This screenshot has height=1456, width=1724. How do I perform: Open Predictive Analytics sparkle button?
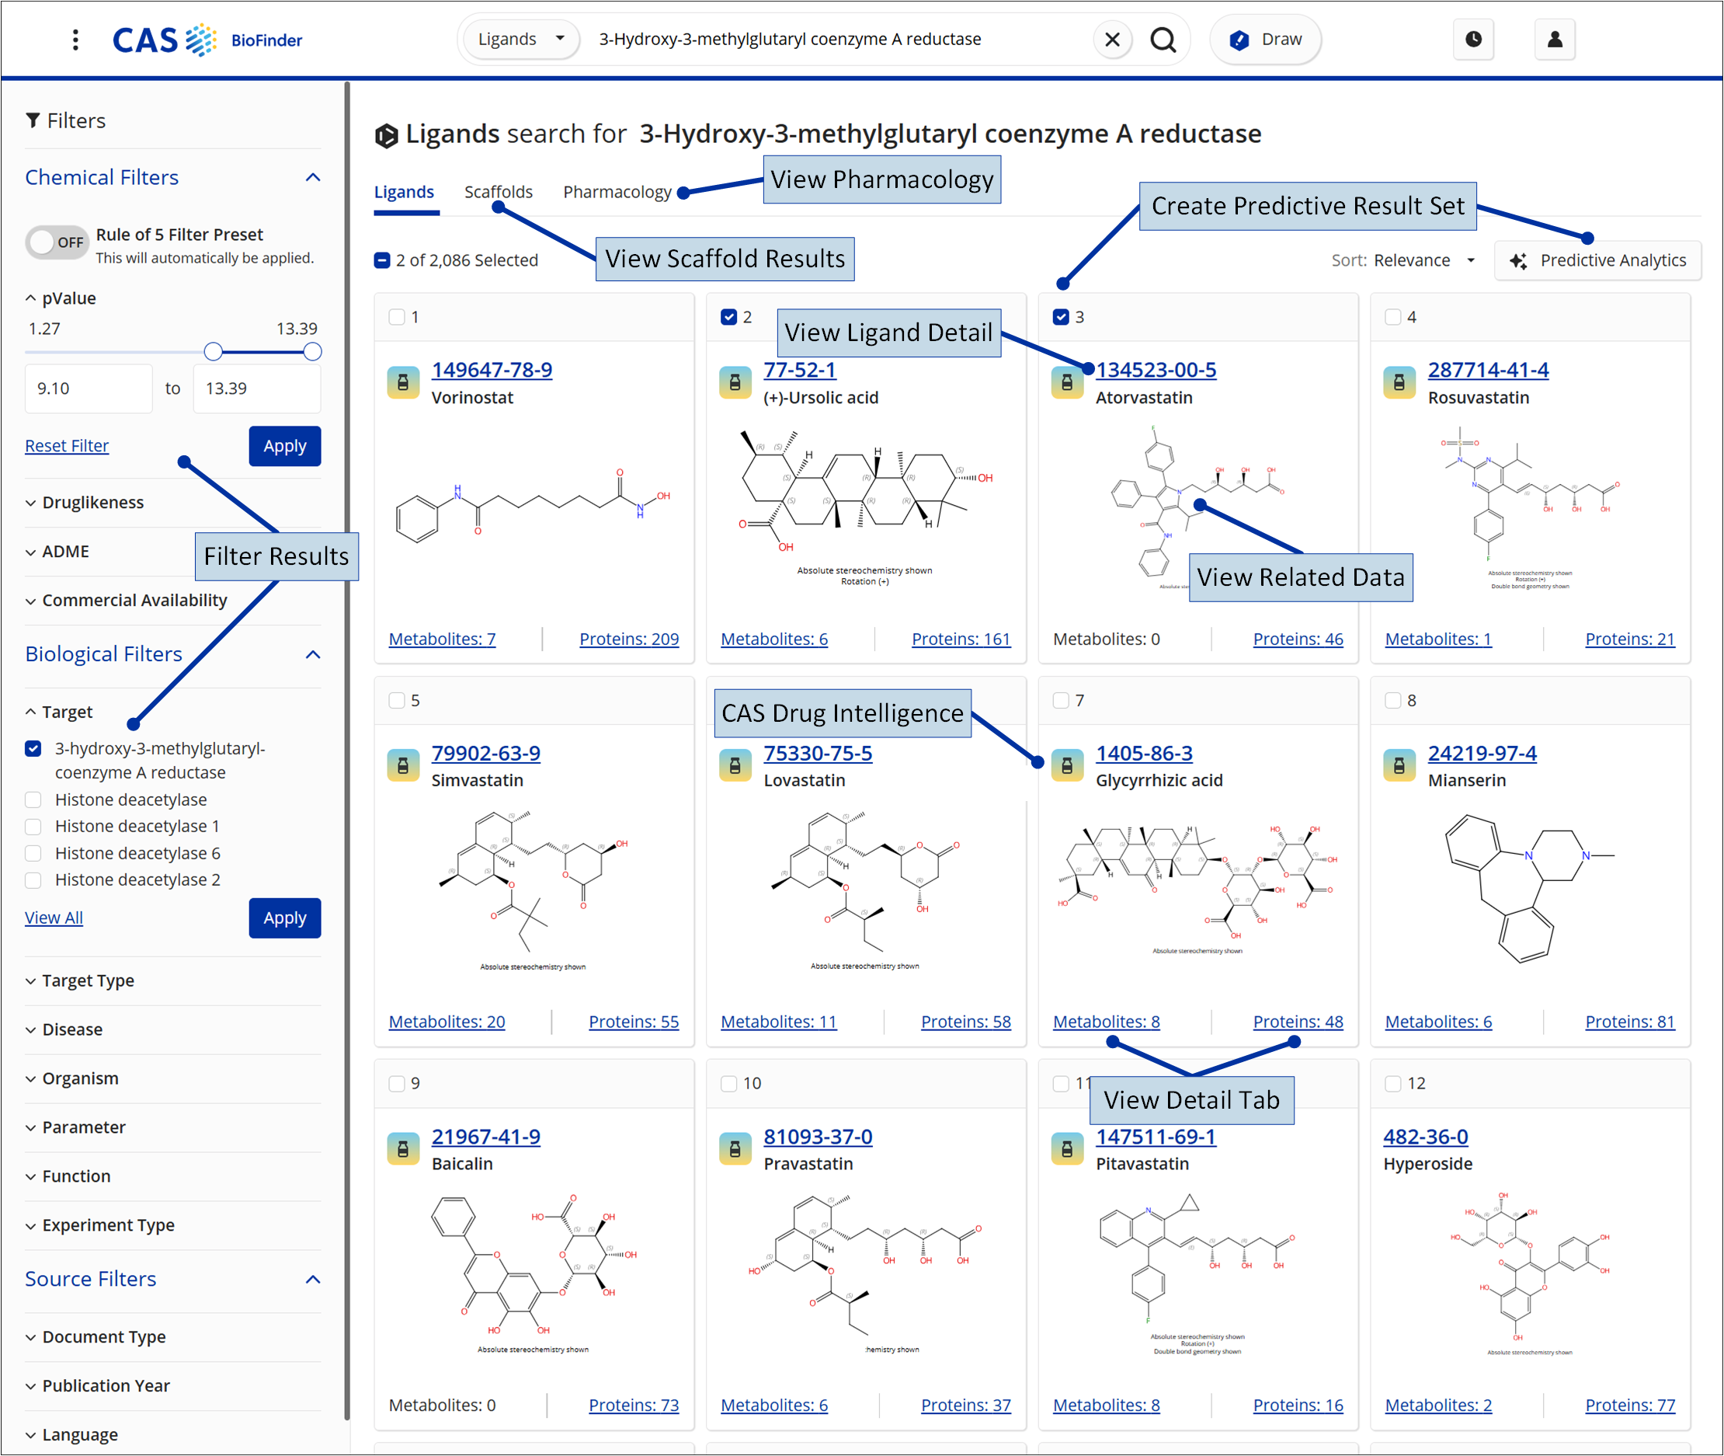tap(1597, 260)
